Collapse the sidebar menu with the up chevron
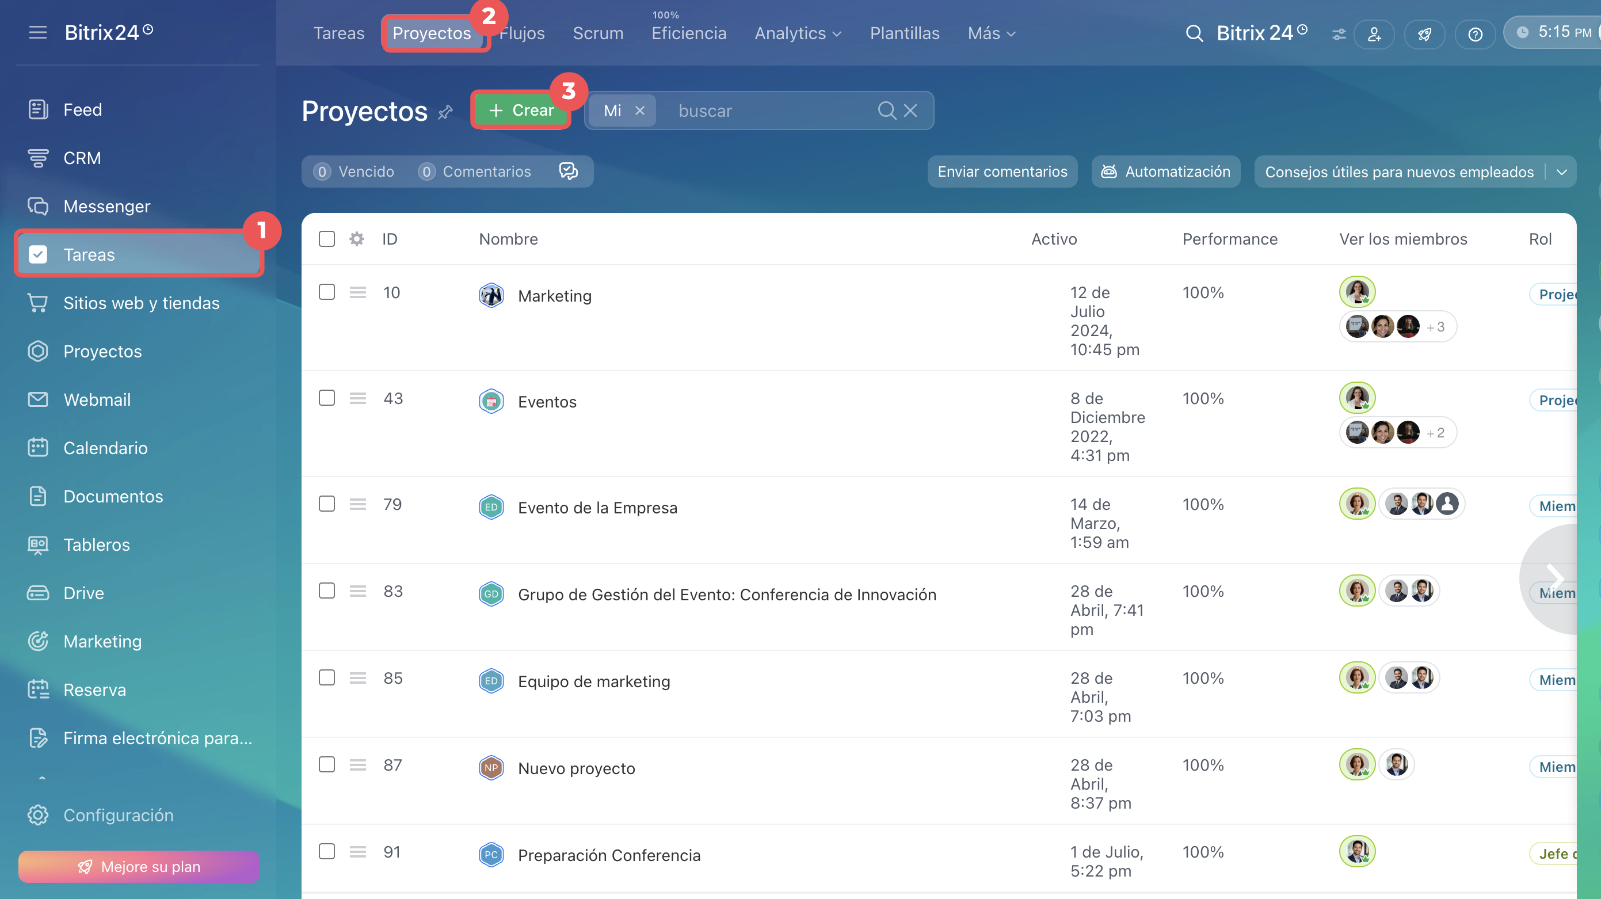Image resolution: width=1601 pixels, height=899 pixels. (x=41, y=778)
